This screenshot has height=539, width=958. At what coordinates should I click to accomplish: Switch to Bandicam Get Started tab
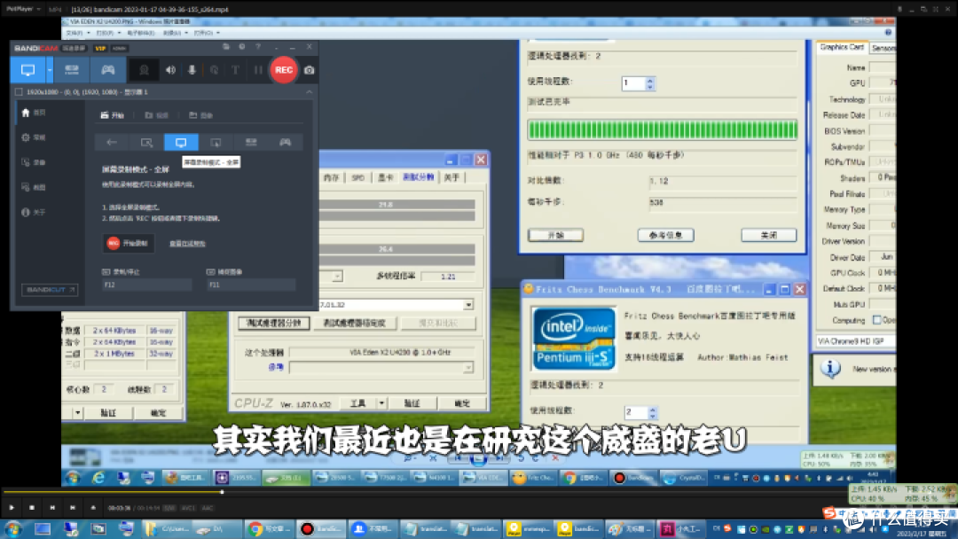[113, 115]
